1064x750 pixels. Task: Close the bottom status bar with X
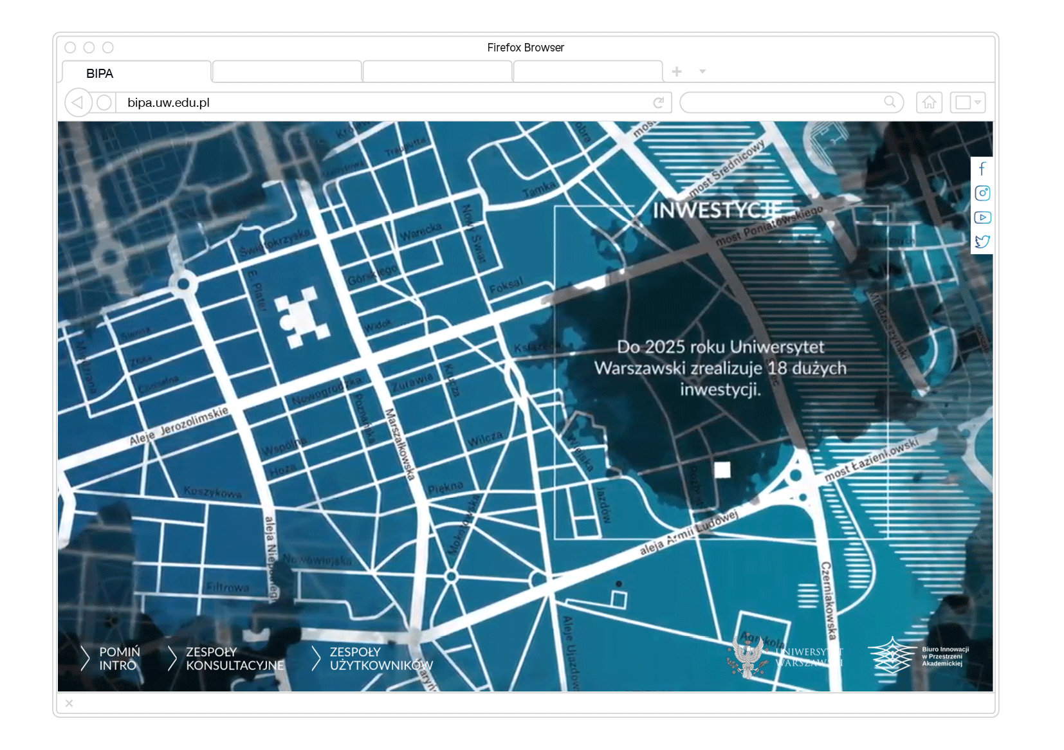tap(69, 703)
